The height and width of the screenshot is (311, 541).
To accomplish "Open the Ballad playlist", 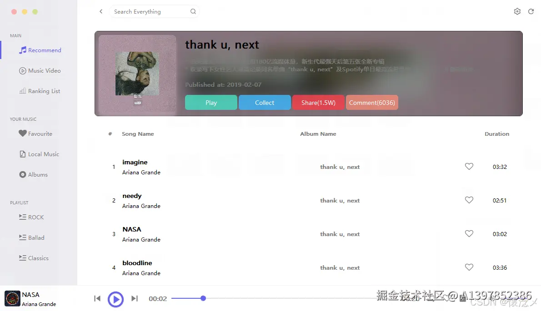I will [x=32, y=237].
